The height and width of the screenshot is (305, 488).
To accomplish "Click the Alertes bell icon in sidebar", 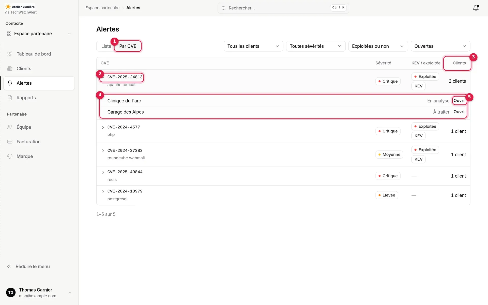I will pos(10,83).
